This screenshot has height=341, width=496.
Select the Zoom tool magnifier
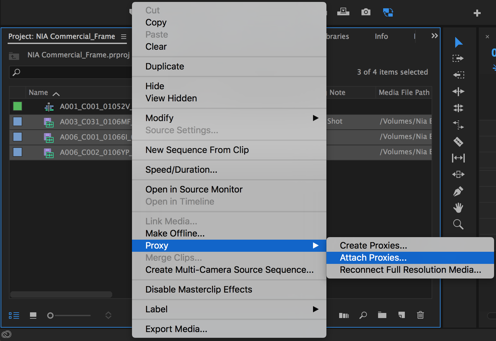tap(458, 224)
